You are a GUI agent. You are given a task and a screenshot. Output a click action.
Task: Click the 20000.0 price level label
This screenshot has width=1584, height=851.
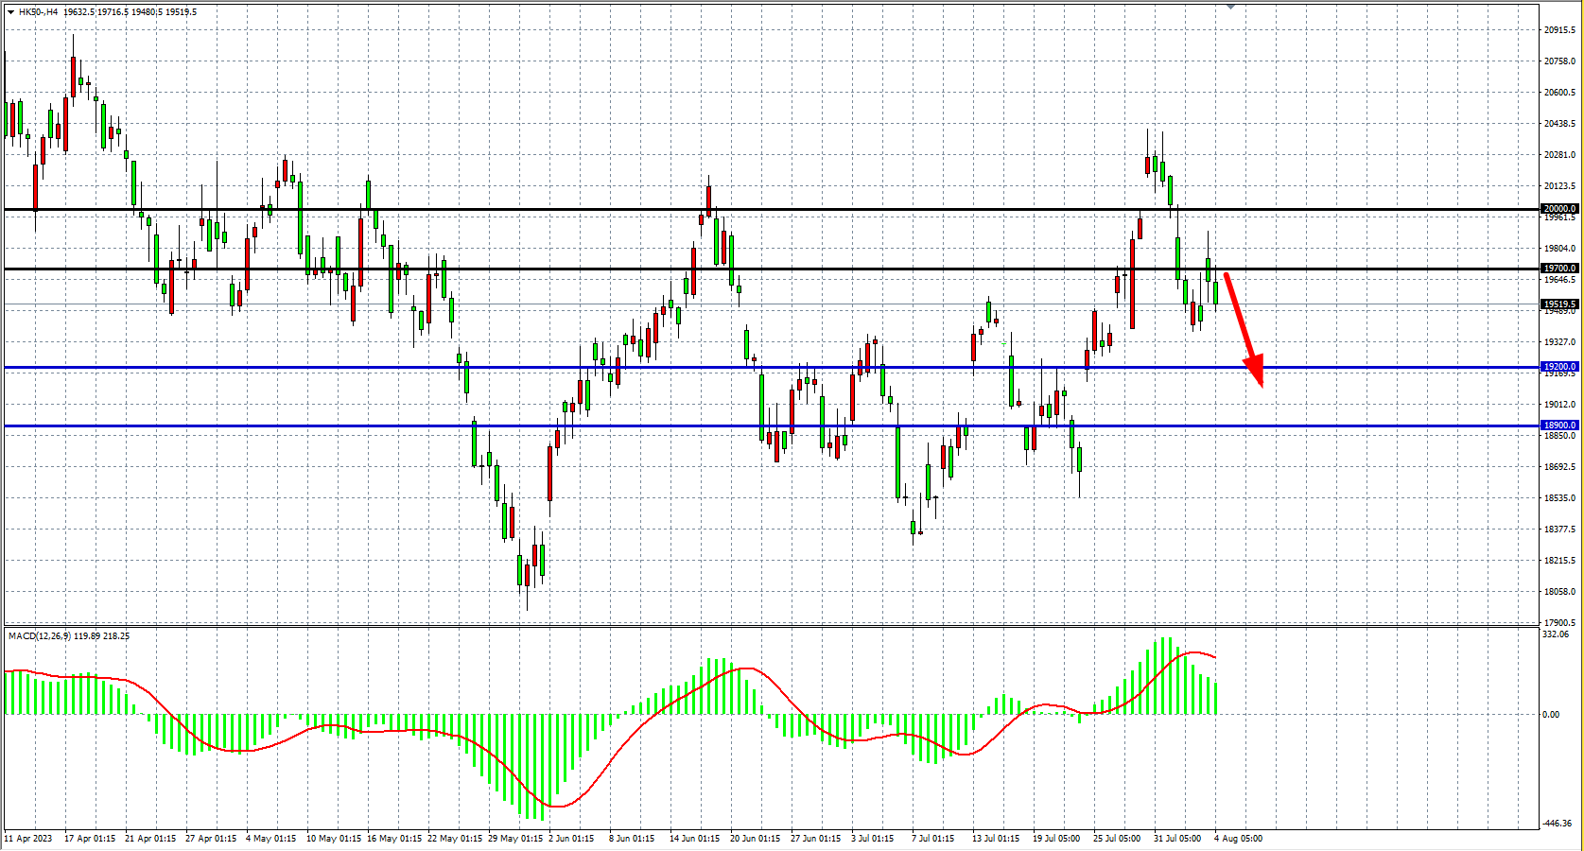1559,209
